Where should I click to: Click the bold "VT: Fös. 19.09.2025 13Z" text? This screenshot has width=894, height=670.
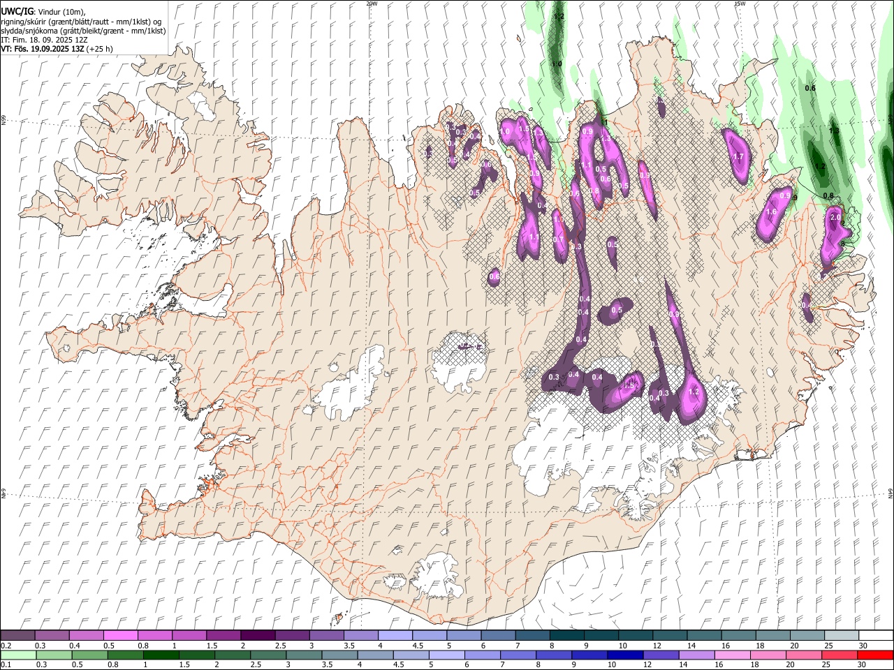[43, 49]
